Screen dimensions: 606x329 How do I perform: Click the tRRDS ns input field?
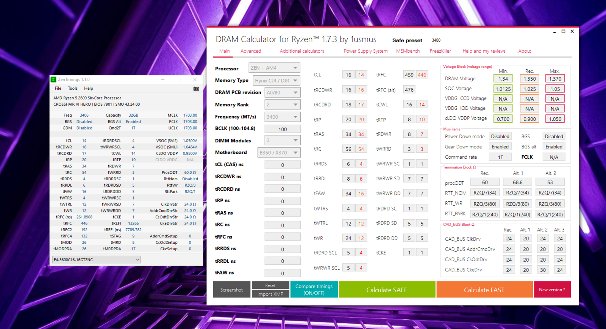tap(283, 249)
